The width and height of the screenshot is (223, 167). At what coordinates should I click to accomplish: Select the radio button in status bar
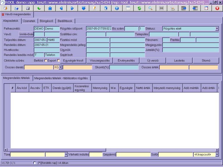(x=35, y=163)
